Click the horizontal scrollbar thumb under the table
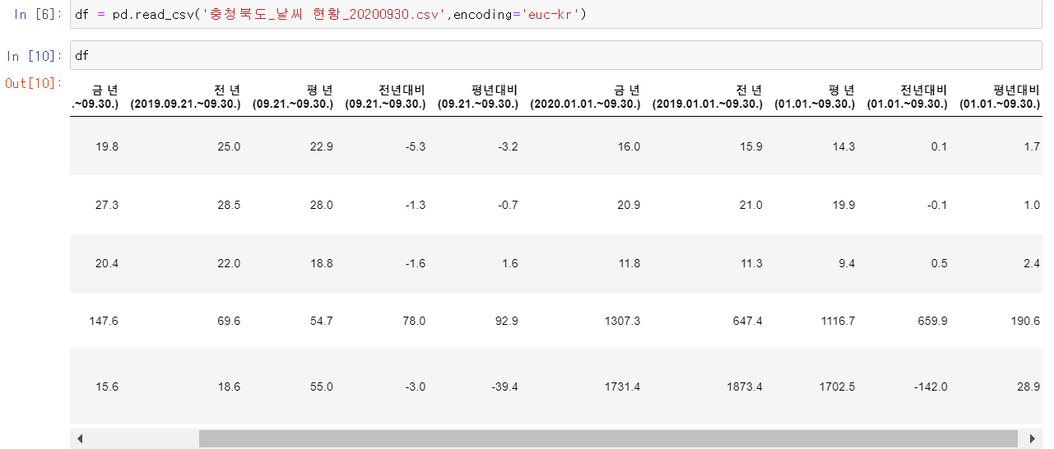 pos(607,439)
